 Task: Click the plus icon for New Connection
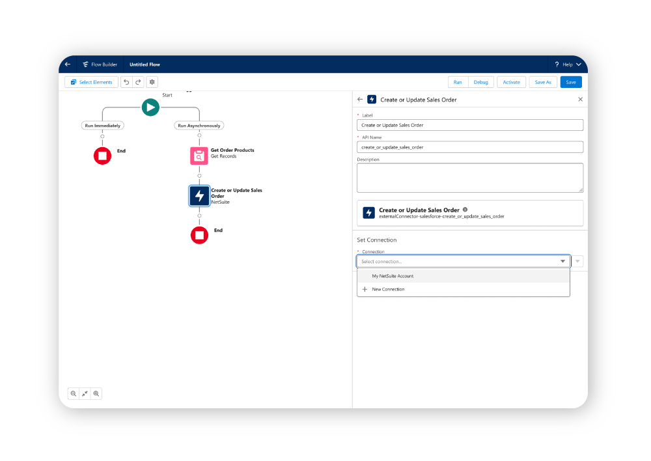point(365,289)
